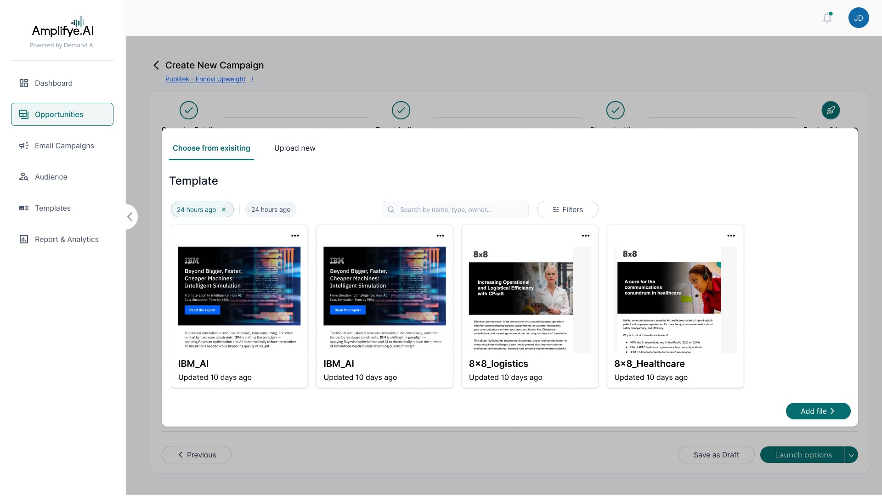Open the Audience sidebar page
The height and width of the screenshot is (496, 882).
click(51, 177)
